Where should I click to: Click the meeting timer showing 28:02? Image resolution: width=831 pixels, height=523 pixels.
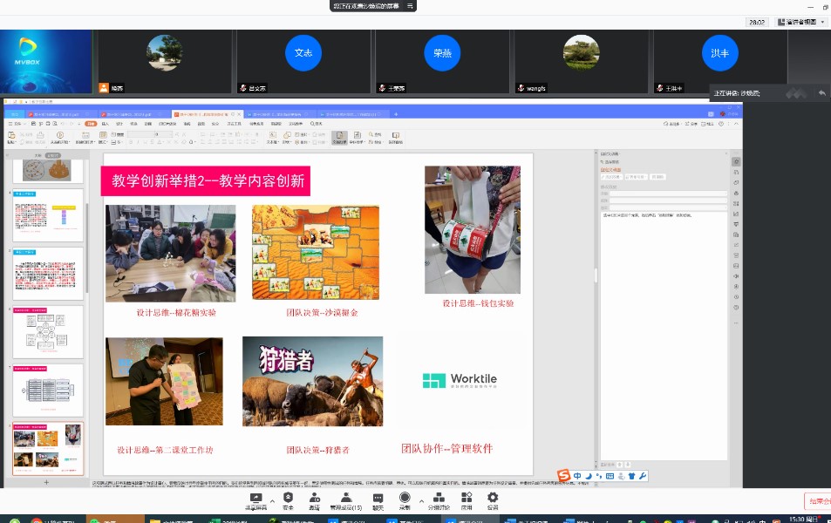(756, 22)
